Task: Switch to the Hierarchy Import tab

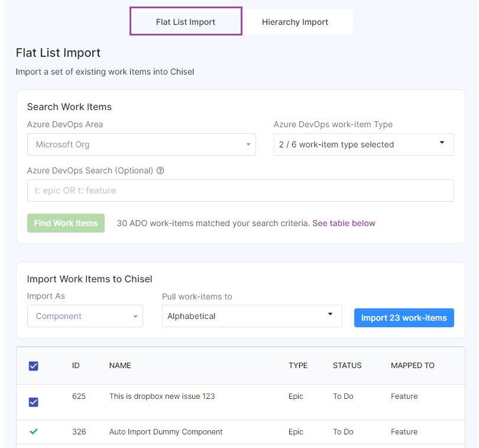Action: tap(295, 22)
